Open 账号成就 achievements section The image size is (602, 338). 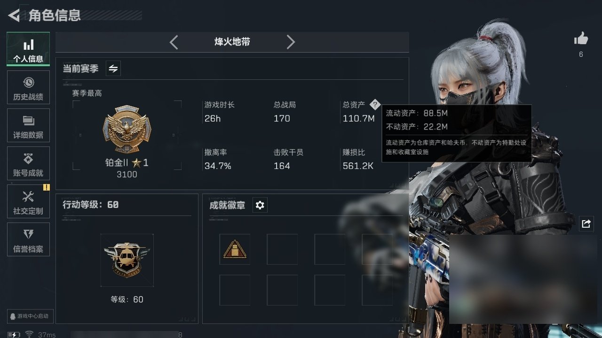tap(28, 164)
